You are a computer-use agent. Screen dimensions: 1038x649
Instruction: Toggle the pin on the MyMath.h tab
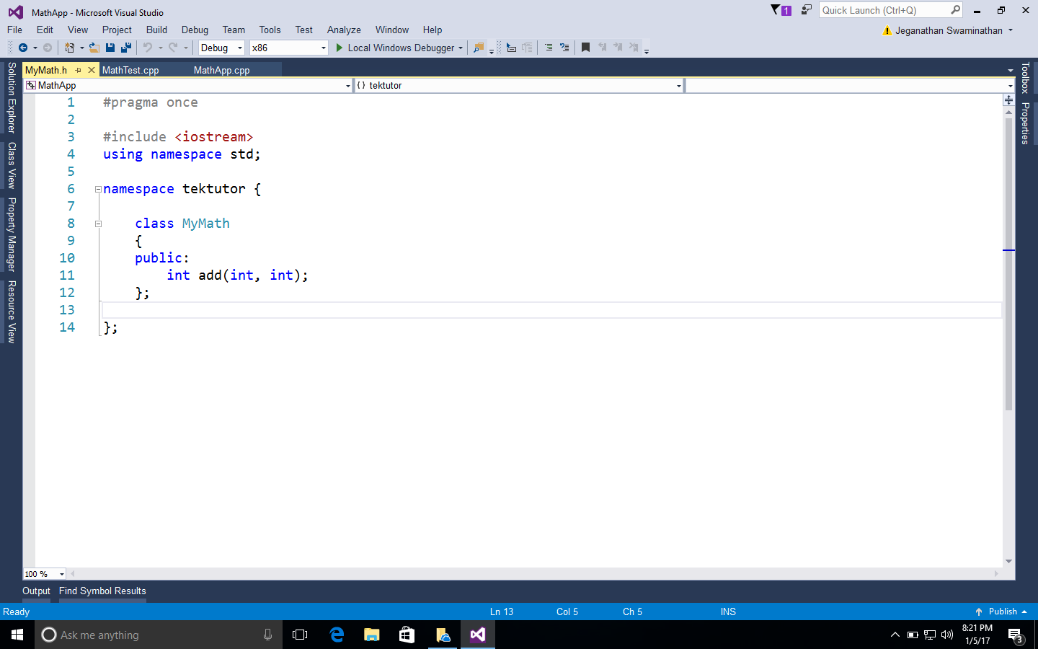79,70
